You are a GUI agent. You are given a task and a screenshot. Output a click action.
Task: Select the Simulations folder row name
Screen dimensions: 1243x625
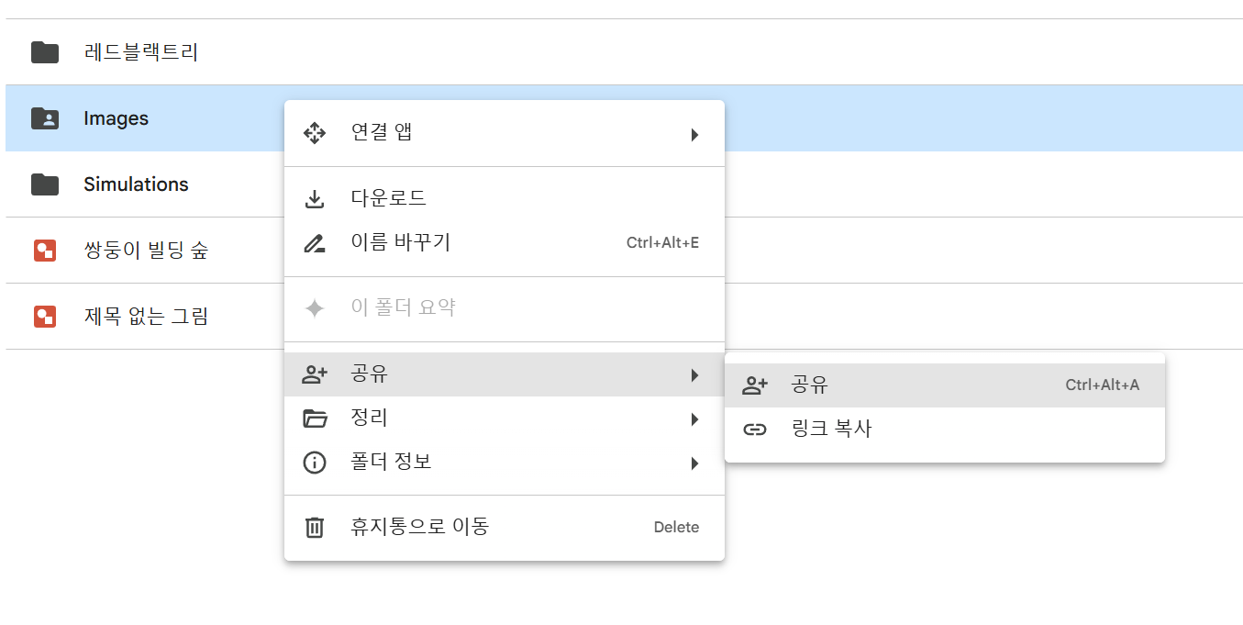pyautogui.click(x=136, y=184)
